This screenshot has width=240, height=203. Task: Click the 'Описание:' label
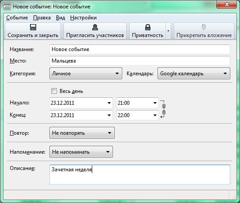(x=22, y=168)
